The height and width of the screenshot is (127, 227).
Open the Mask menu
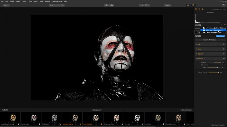[x=36, y=1]
